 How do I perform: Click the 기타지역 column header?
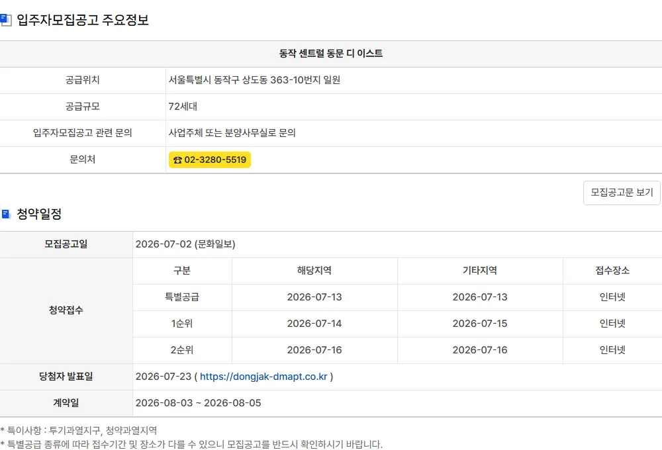(x=479, y=271)
